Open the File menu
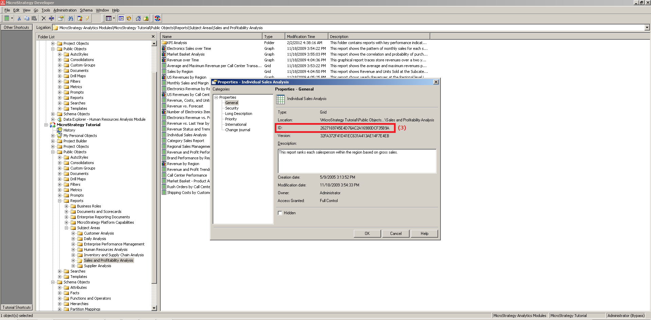651x320 pixels. coord(7,10)
